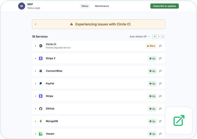Click Up badge for Veeam
The height and width of the screenshot is (139, 197).
(x=152, y=134)
